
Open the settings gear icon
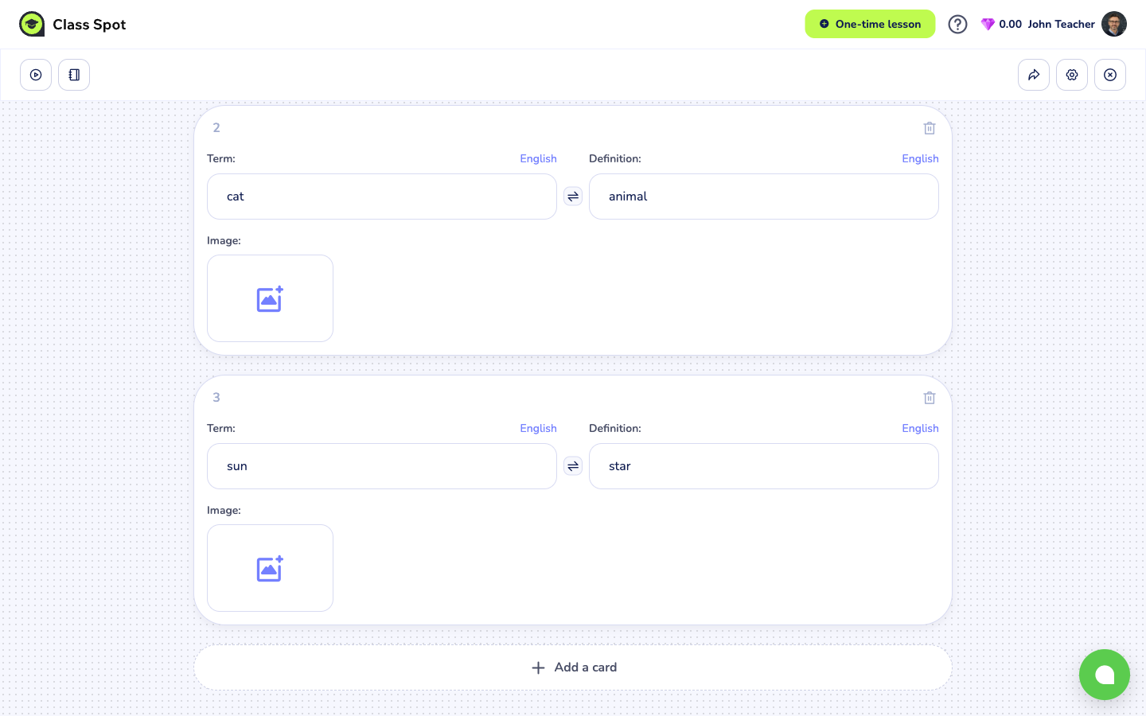coord(1072,75)
